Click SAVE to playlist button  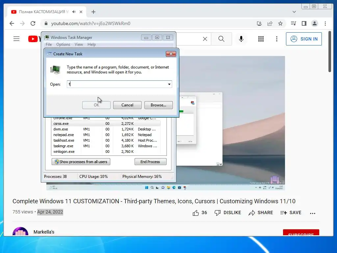[291, 213]
